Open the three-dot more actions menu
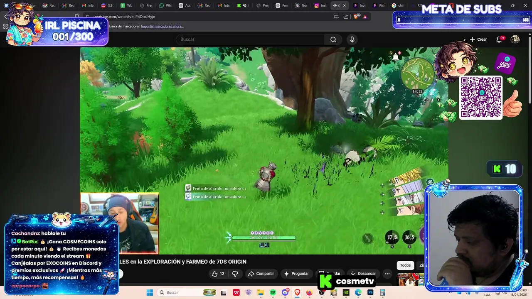This screenshot has width=532, height=299. point(387,274)
